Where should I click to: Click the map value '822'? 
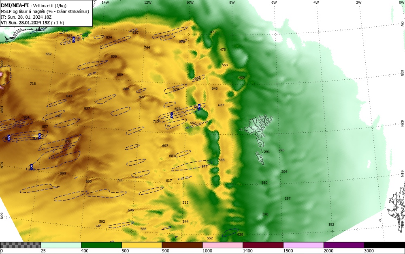pos(142,97)
